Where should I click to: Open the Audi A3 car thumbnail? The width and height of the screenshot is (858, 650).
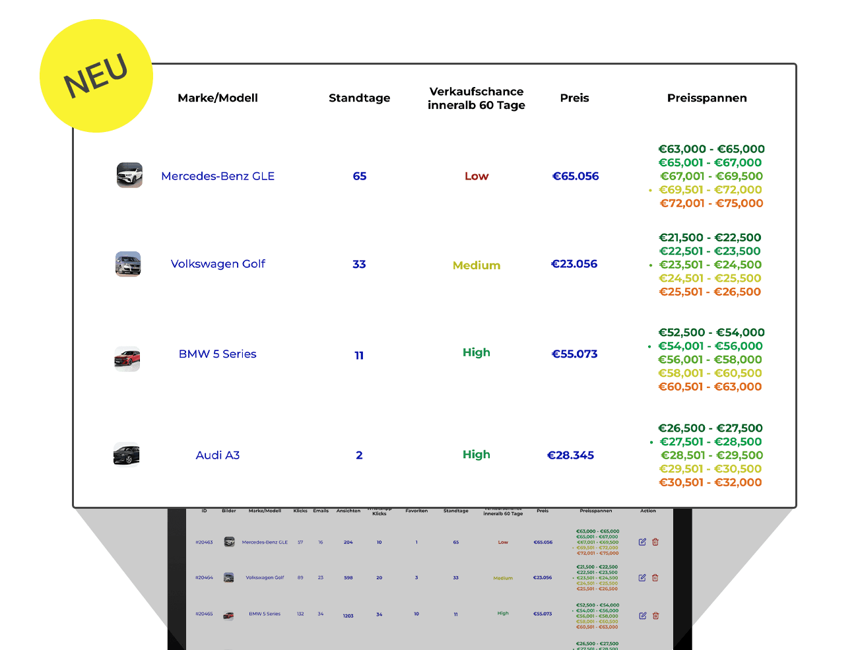(x=127, y=455)
